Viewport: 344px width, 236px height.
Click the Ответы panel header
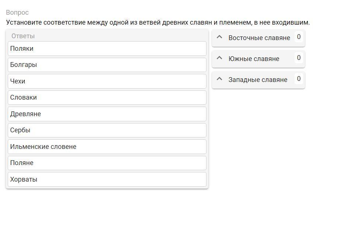(x=23, y=36)
